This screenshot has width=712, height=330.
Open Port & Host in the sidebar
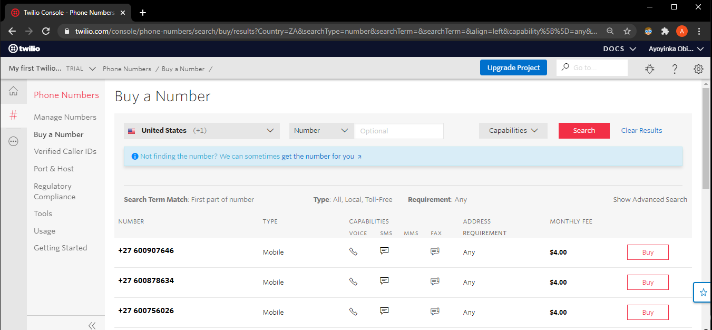[x=54, y=169]
